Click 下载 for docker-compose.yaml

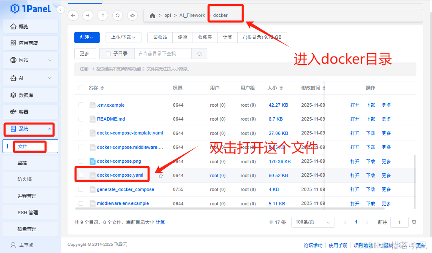click(371, 175)
